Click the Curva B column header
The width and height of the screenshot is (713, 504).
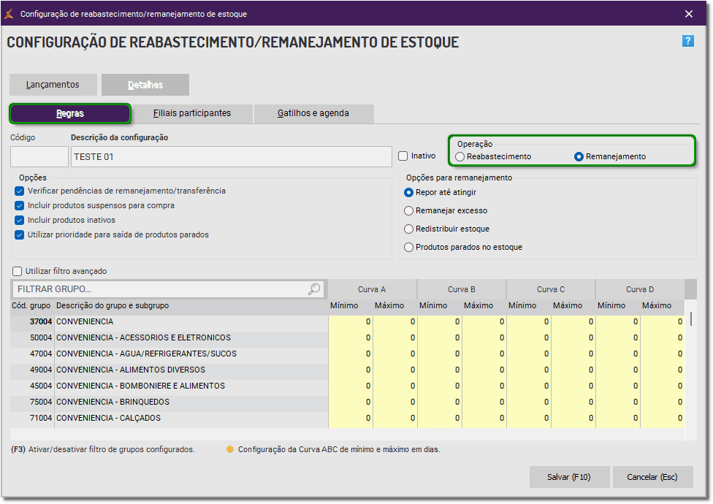[x=462, y=289]
